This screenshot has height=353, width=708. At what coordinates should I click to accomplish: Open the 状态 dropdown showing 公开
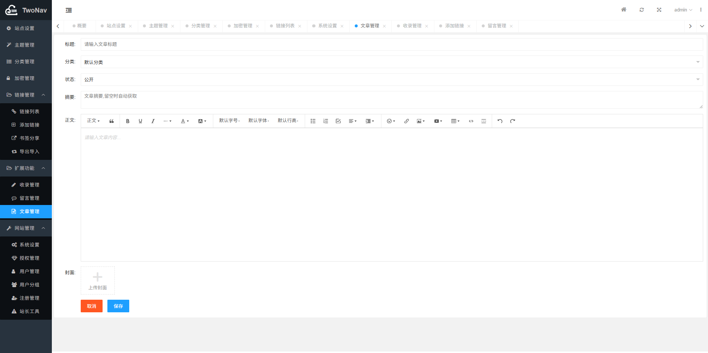[391, 80]
